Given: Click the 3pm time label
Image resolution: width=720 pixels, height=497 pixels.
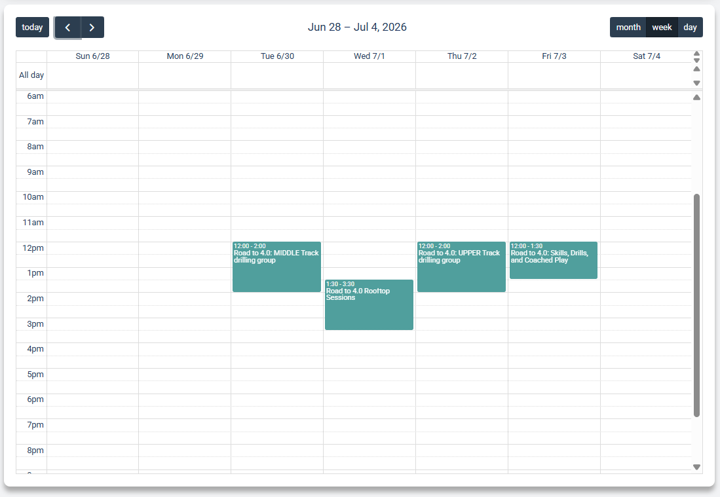Looking at the screenshot, I should pyautogui.click(x=35, y=324).
